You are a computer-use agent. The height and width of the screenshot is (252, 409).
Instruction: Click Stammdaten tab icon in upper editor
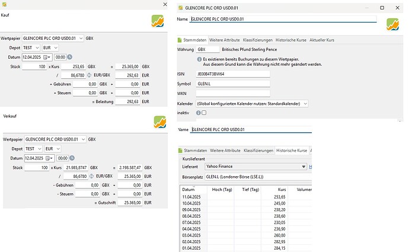180,40
